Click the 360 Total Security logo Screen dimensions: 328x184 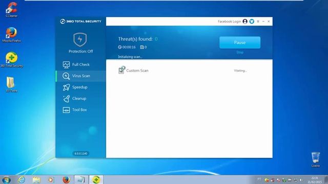pos(80,21)
